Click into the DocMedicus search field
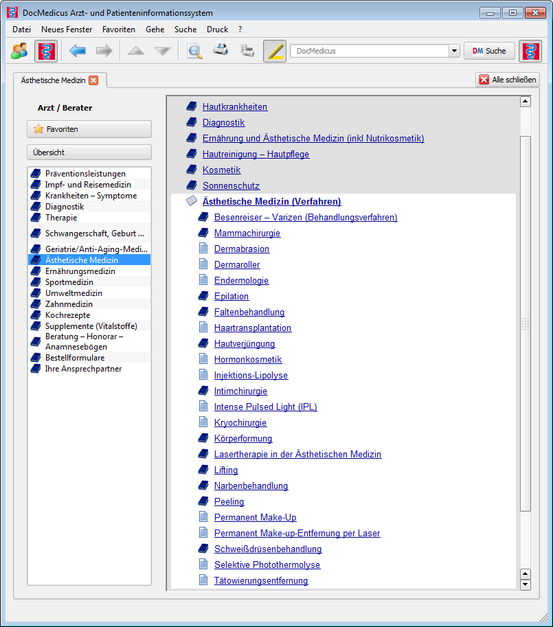This screenshot has width=553, height=627. point(370,52)
